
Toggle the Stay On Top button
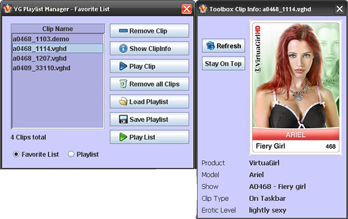(223, 64)
